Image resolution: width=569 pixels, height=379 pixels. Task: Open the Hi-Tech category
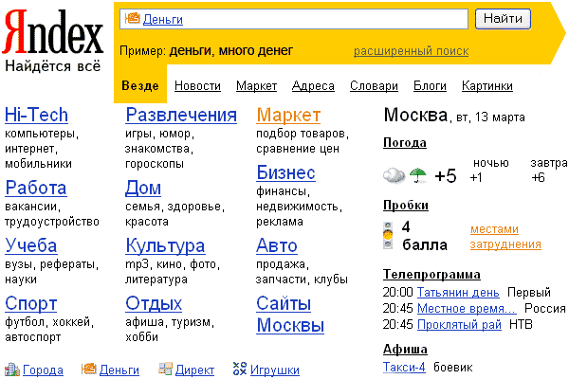coord(36,115)
